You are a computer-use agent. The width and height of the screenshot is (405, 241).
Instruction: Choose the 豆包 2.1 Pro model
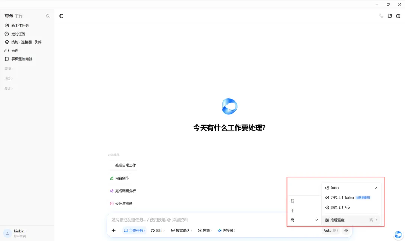[351, 208]
